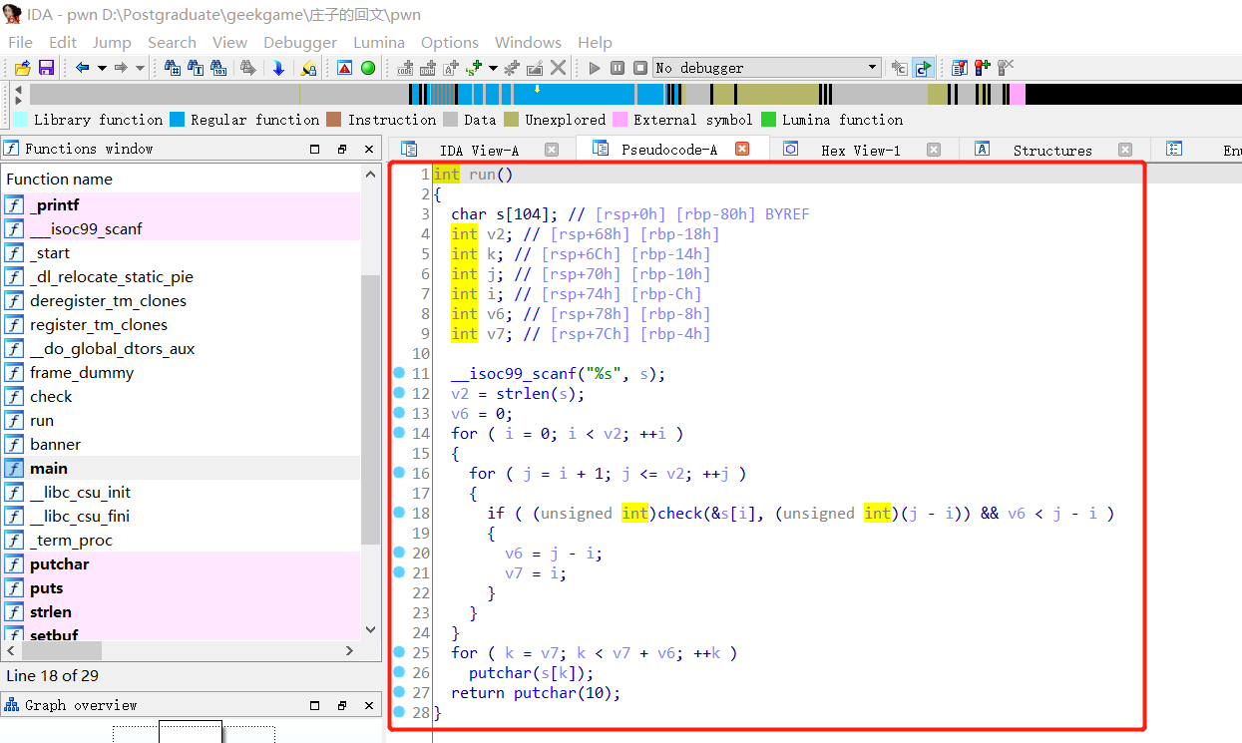Close the IDA View-A tab
The image size is (1242, 743).
(552, 150)
